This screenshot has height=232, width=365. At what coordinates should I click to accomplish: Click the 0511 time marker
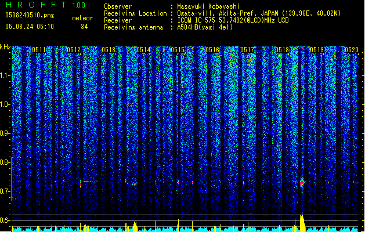click(x=39, y=50)
